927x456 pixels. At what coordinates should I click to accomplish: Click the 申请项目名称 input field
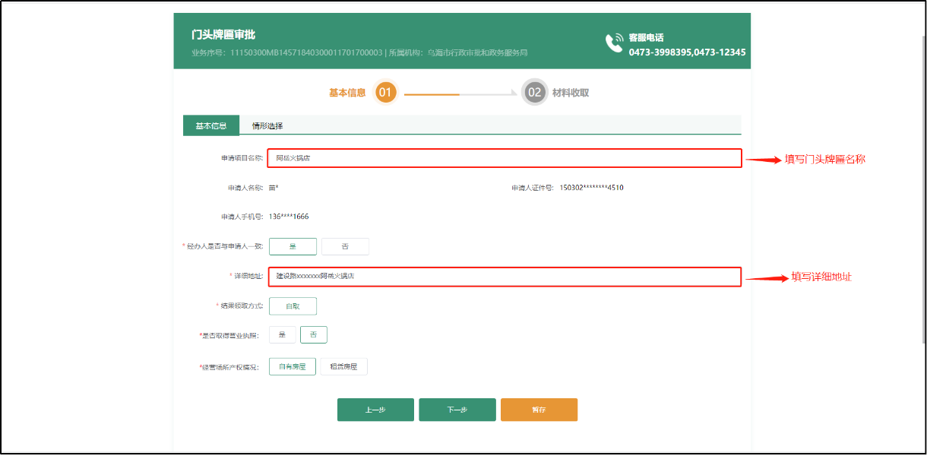[501, 158]
